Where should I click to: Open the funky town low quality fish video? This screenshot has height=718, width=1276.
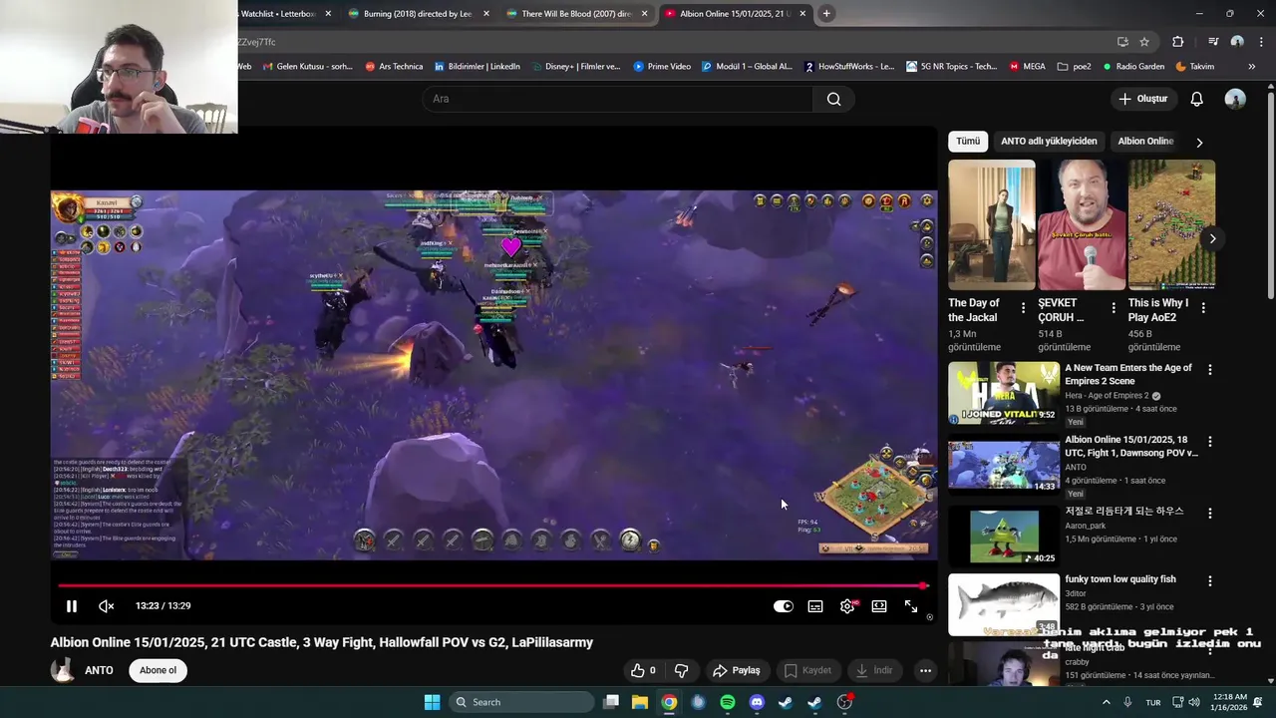click(1120, 579)
